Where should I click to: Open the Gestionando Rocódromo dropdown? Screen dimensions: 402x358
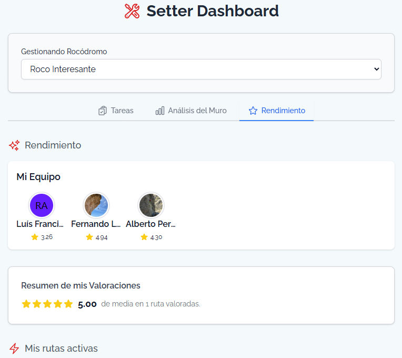coord(200,69)
